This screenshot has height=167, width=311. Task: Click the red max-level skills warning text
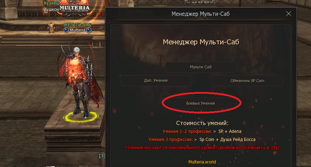point(202,148)
